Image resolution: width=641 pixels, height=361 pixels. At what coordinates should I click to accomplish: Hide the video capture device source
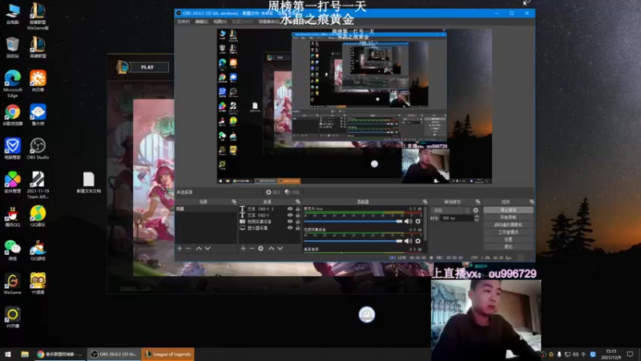(x=290, y=221)
